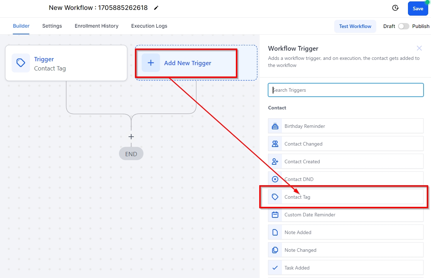Focus the Search Triggers field
The height and width of the screenshot is (278, 431).
point(346,90)
